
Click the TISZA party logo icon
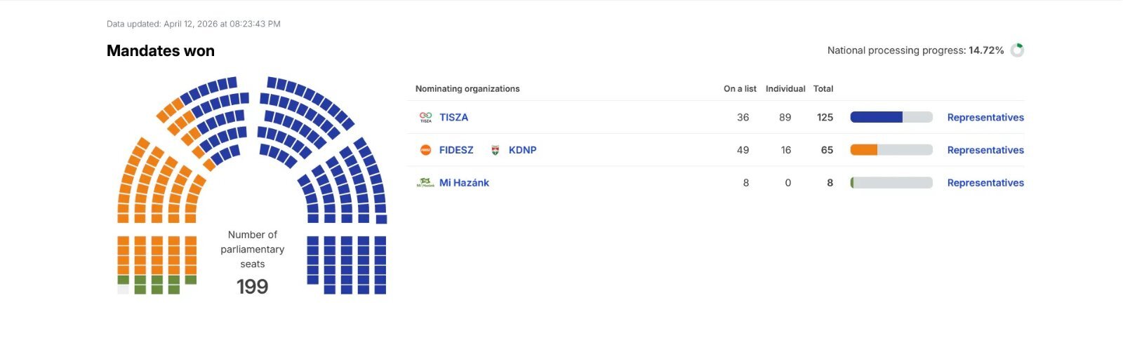(x=425, y=117)
